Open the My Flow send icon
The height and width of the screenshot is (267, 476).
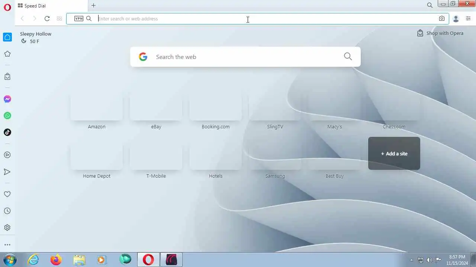pos(7,172)
